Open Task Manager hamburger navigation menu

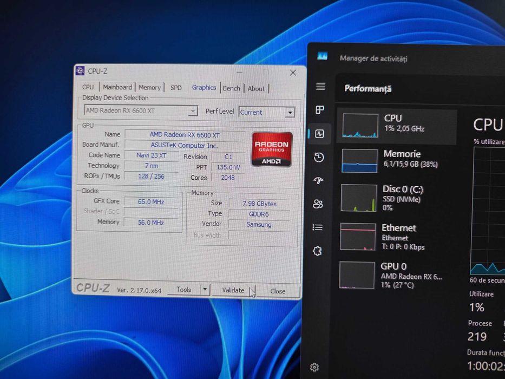pyautogui.click(x=320, y=87)
